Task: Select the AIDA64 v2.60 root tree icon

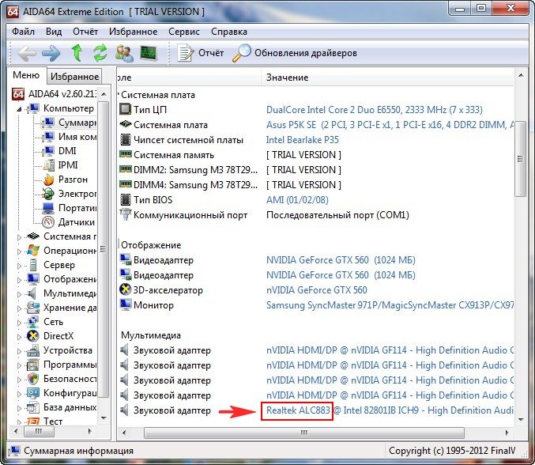Action: coord(18,94)
